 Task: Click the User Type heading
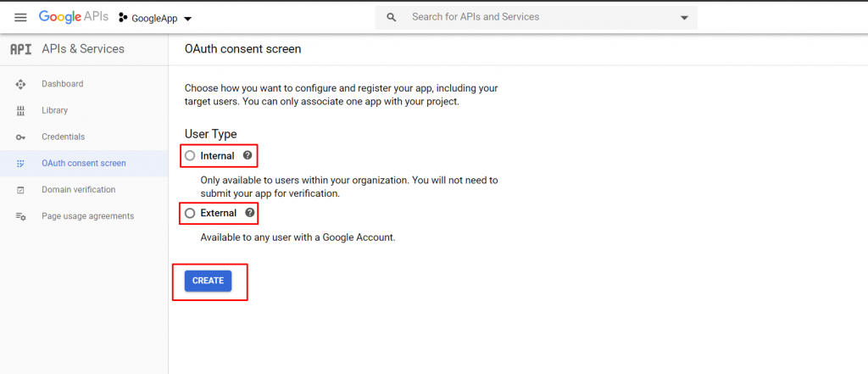coord(210,134)
